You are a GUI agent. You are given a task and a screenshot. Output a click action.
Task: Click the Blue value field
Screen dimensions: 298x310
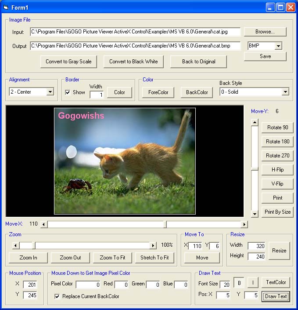[x=181, y=284]
